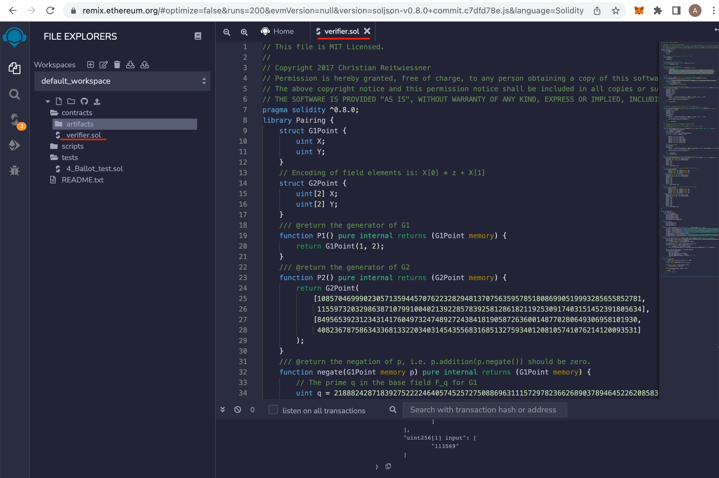Rename workspace using the edit icon

(x=104, y=64)
